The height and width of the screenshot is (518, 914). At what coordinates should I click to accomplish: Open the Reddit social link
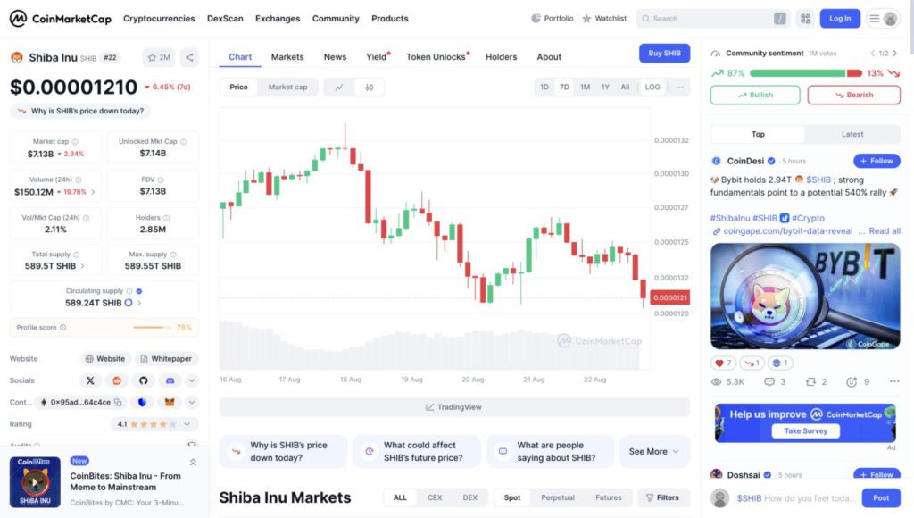coord(116,380)
